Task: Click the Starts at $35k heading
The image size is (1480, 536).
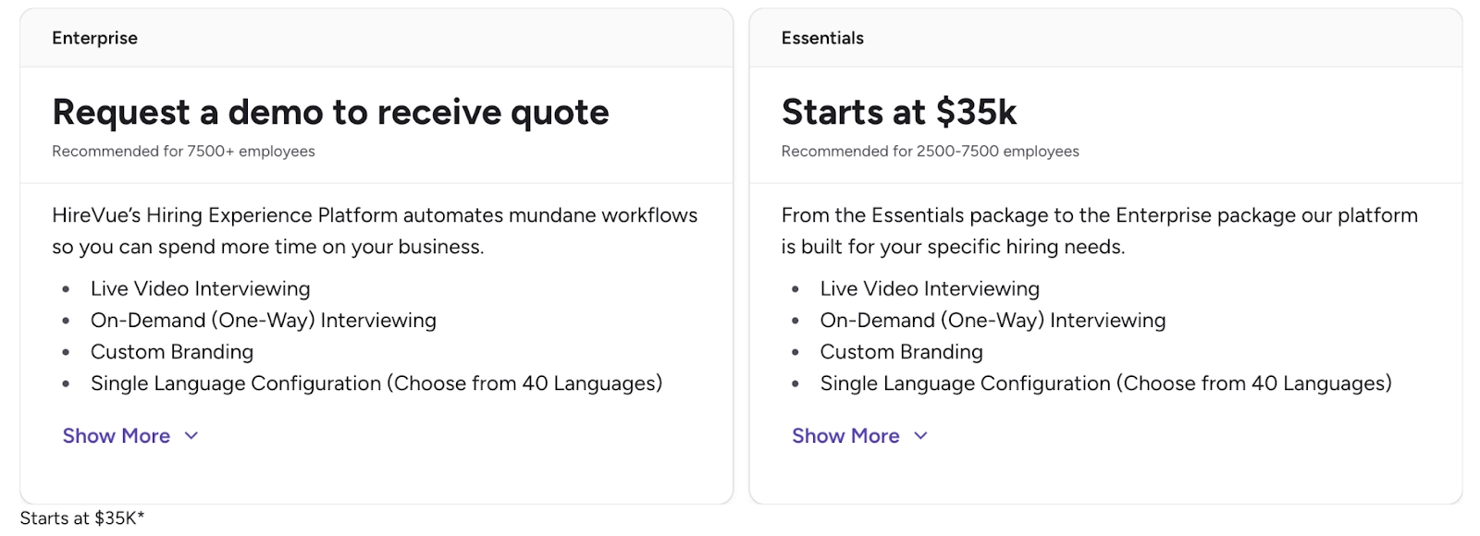Action: click(x=899, y=112)
